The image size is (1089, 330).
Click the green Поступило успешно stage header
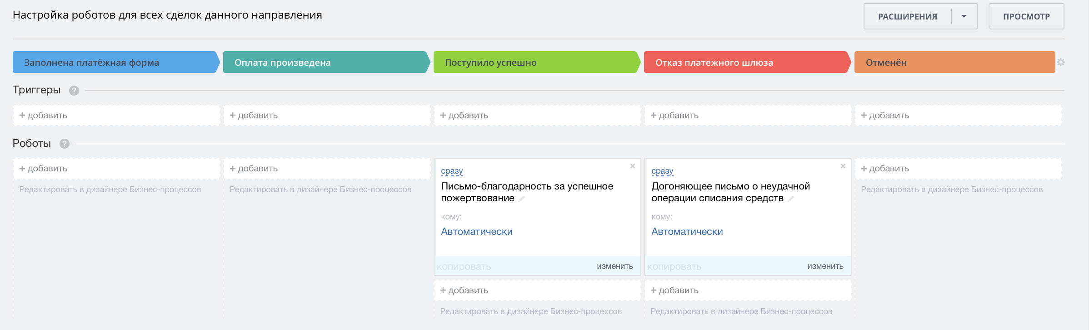(x=535, y=63)
